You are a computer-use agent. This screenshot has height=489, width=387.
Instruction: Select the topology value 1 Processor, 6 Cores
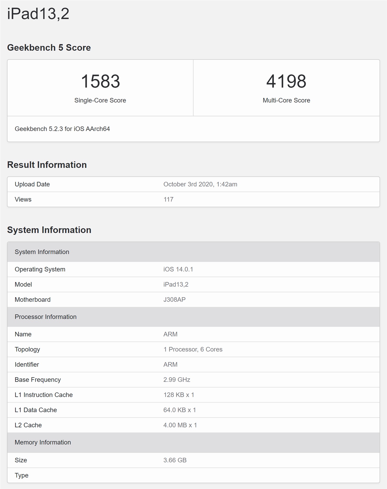(x=193, y=349)
